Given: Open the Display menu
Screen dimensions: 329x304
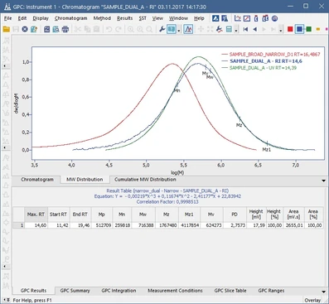Looking at the screenshot, I should point(41,18).
